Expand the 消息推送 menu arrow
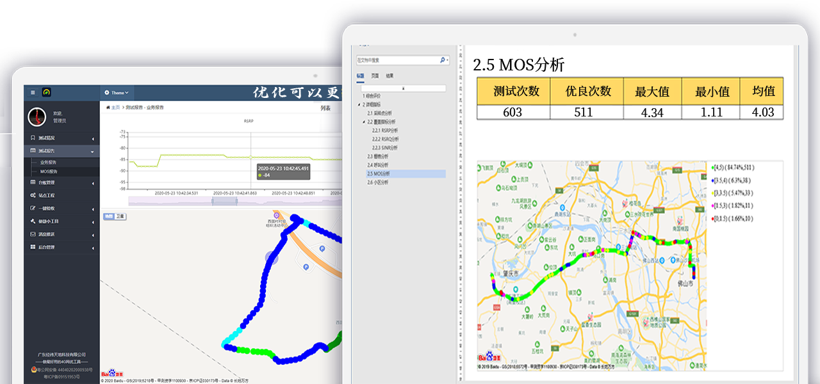820x384 pixels. [x=92, y=235]
